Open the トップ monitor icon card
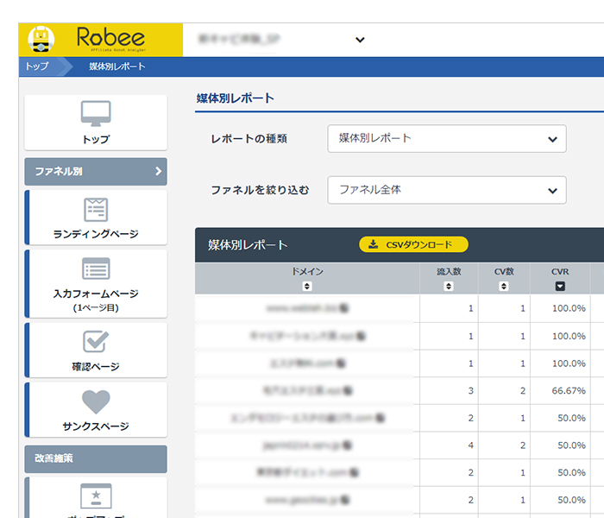The width and height of the screenshot is (604, 518). click(96, 123)
